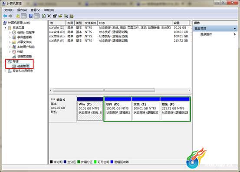Viewport: 240px width, 172px height.
Task: Expand the 服务和应用程序 node
Action: 6,71
